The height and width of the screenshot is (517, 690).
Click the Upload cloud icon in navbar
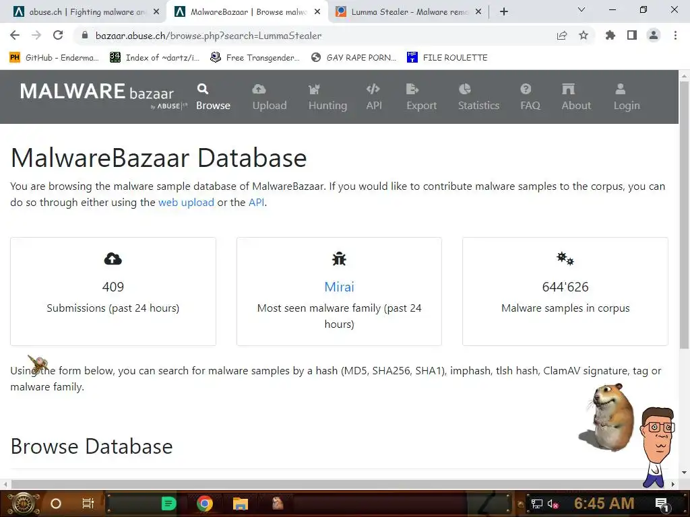tap(259, 90)
